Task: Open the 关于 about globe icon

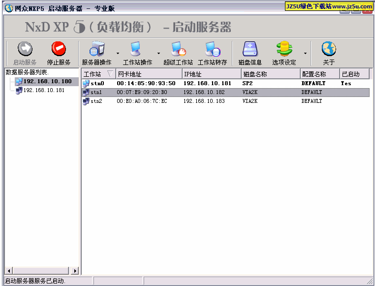Action: 329,49
